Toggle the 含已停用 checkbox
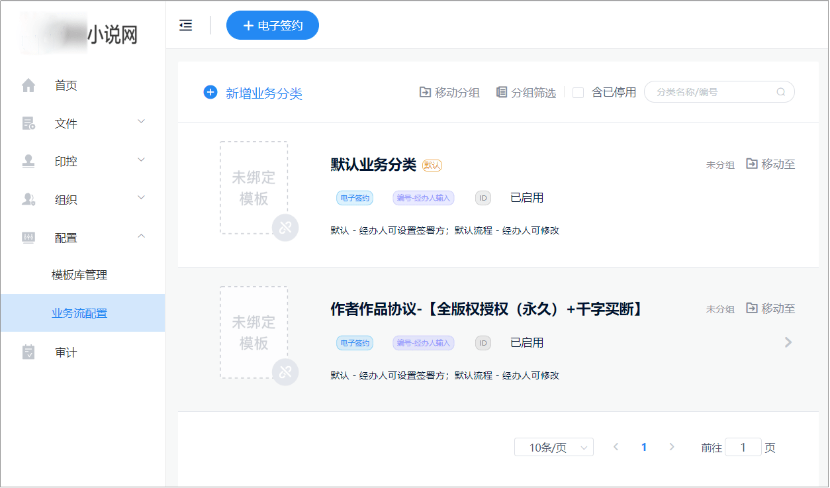Viewport: 830px width, 488px height. (578, 93)
